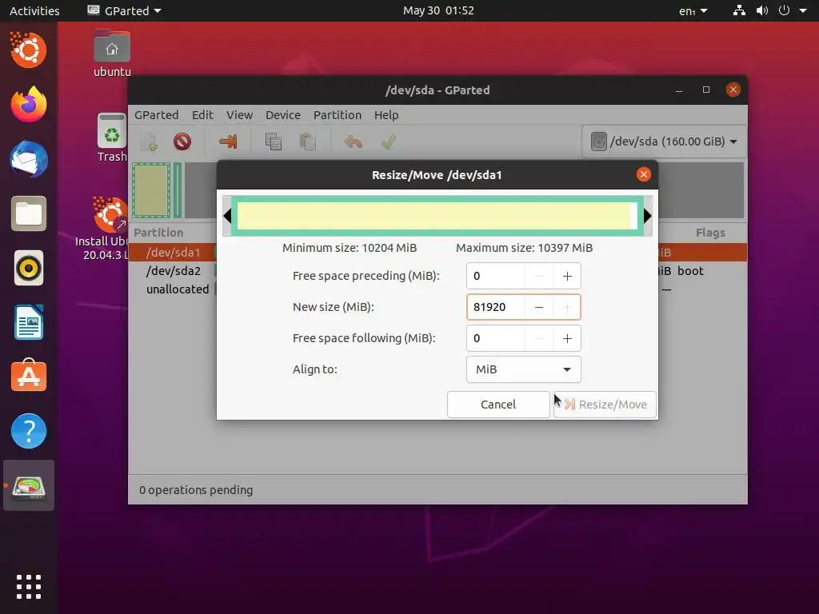
Task: Decrease Free space following value
Action: coord(539,338)
